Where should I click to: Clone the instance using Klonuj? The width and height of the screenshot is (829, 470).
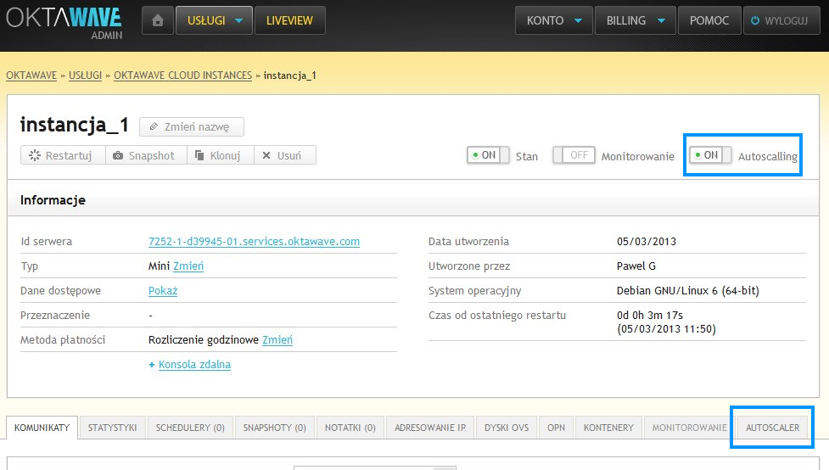pos(221,155)
